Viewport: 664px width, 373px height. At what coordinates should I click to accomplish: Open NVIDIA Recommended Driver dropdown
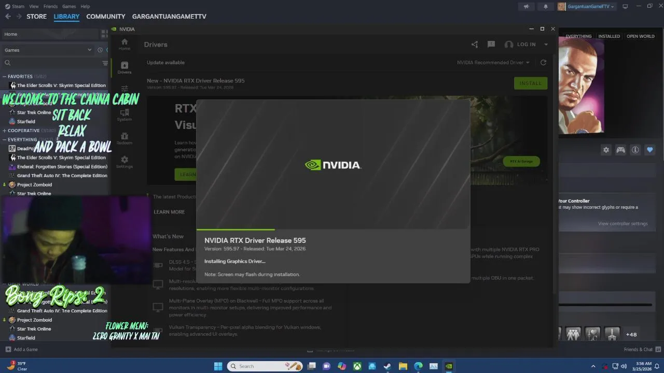point(493,63)
